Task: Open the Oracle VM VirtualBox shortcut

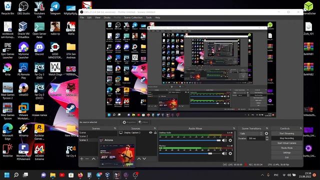Action: (23, 30)
